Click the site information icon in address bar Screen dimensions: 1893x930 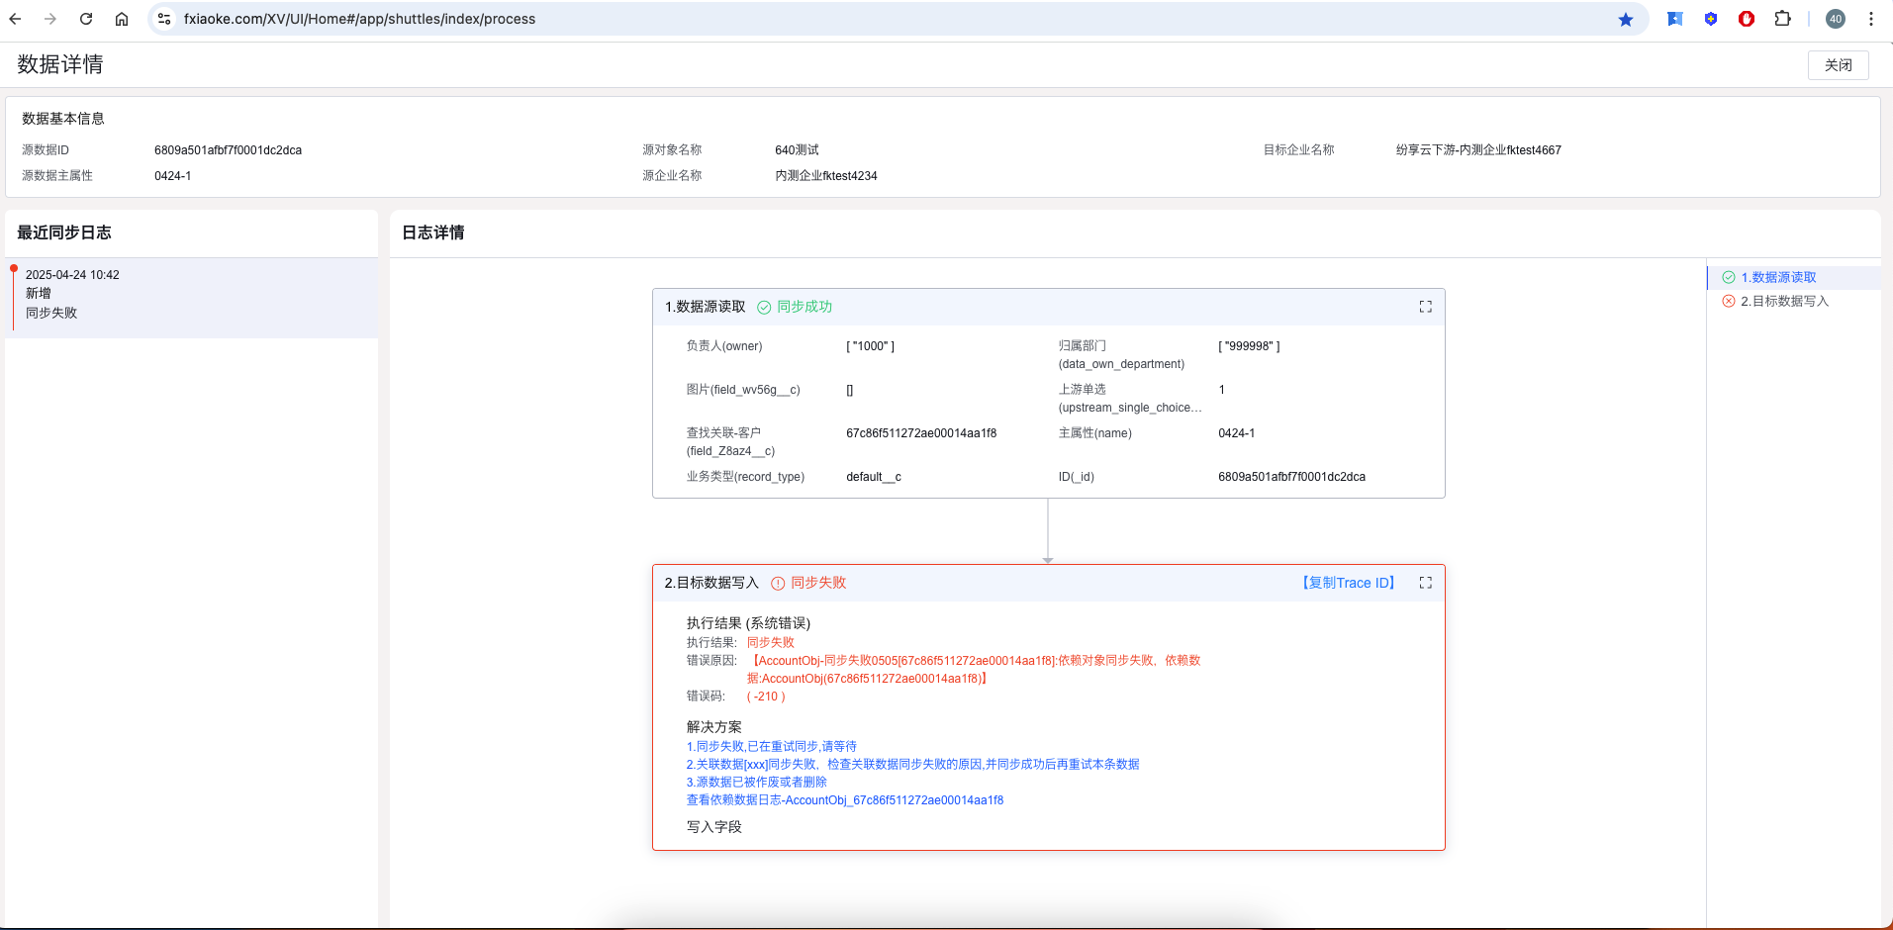tap(164, 19)
